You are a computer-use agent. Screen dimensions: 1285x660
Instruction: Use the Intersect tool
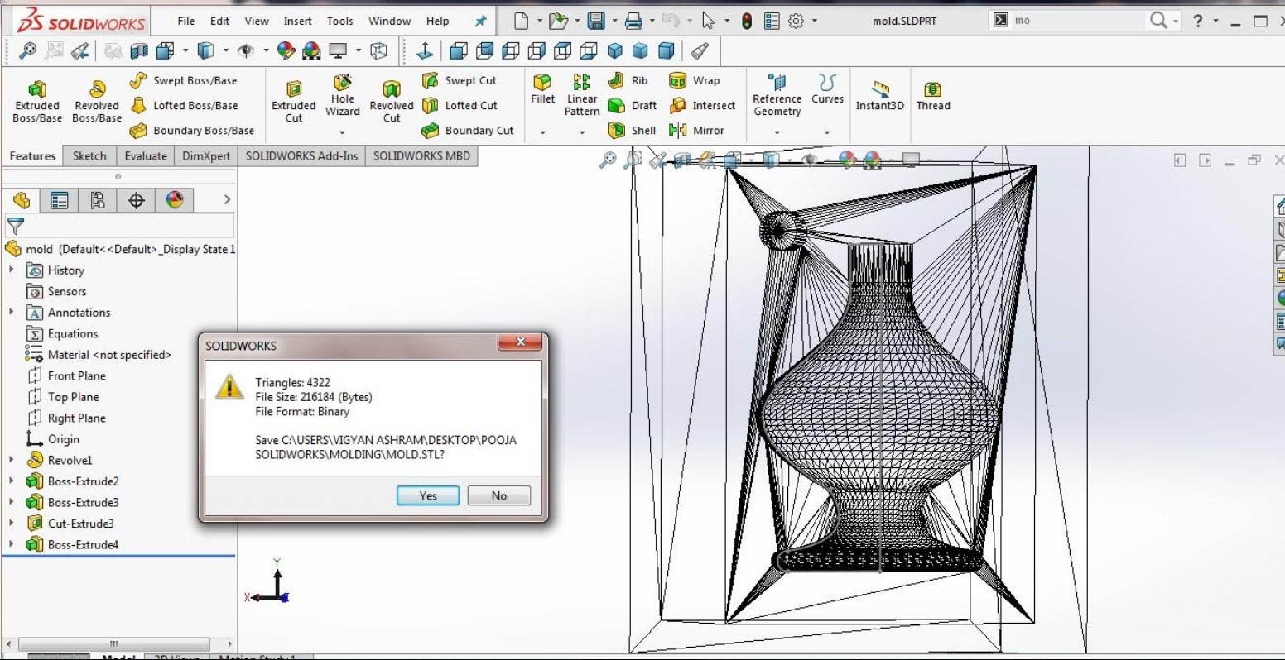pyautogui.click(x=702, y=105)
